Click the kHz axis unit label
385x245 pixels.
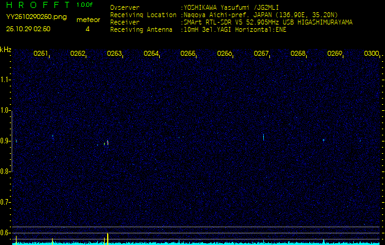pos(6,50)
